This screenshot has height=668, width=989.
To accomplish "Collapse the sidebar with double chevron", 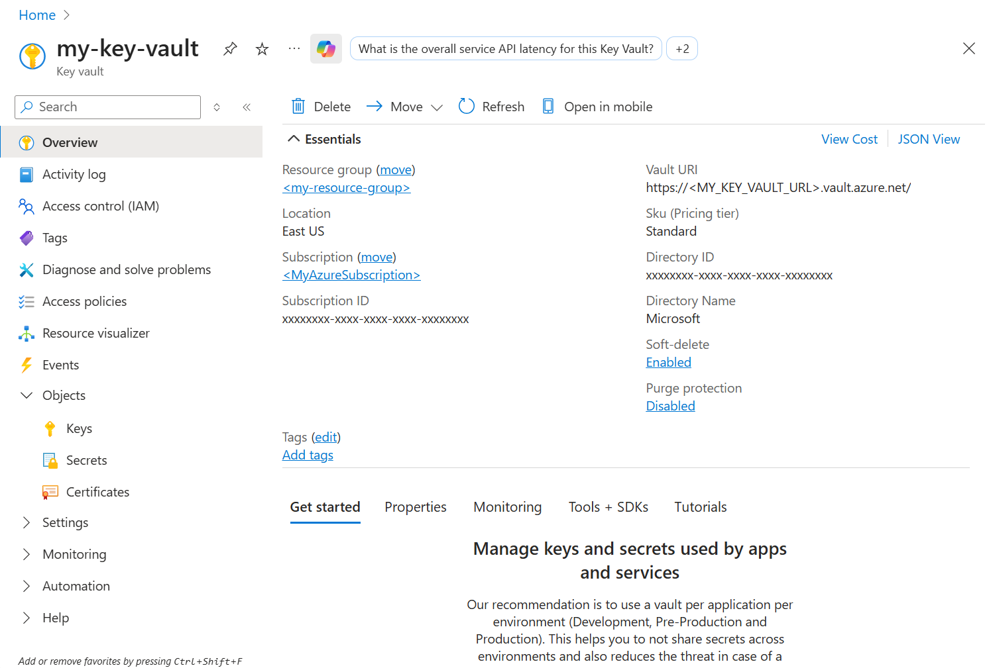I will tap(247, 107).
